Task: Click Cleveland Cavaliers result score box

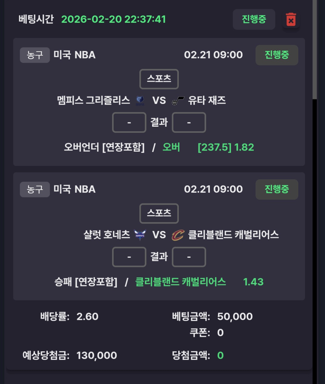Action: tap(189, 257)
